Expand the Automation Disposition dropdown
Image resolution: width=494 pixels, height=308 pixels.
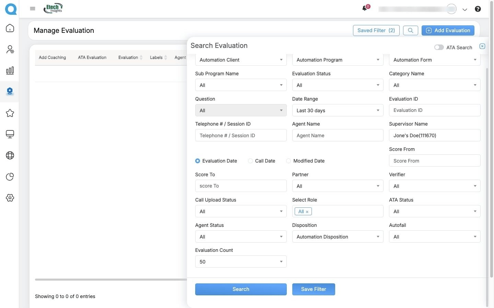point(338,237)
